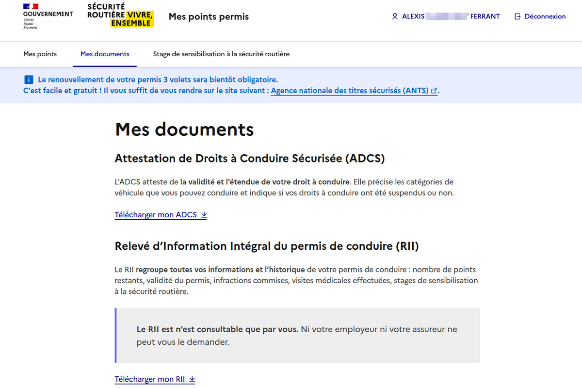Viewport: 582px width, 388px height.
Task: Open the Mes points tab
Action: [40, 54]
